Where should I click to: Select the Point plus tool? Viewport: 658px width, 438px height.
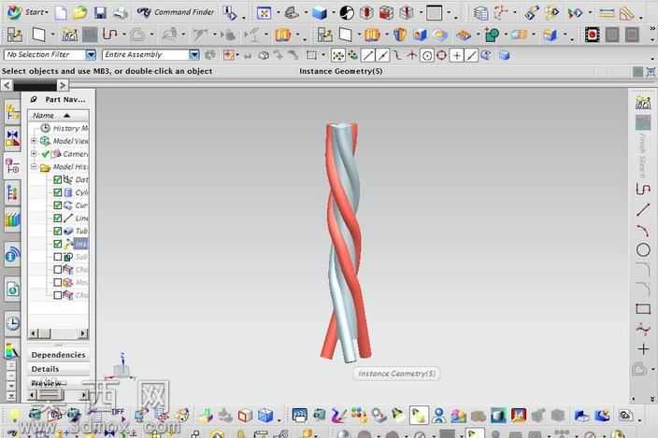pos(643,348)
